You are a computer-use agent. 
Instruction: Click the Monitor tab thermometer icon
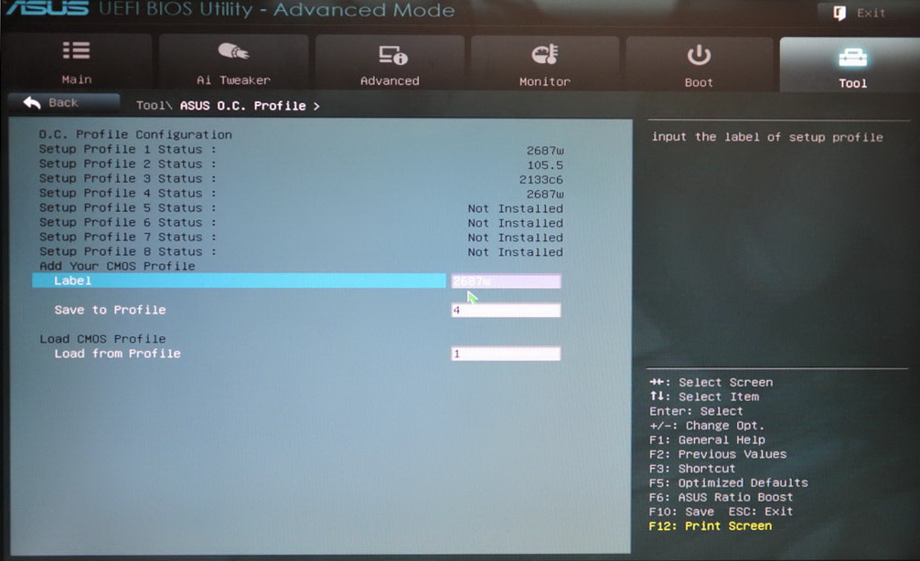545,55
